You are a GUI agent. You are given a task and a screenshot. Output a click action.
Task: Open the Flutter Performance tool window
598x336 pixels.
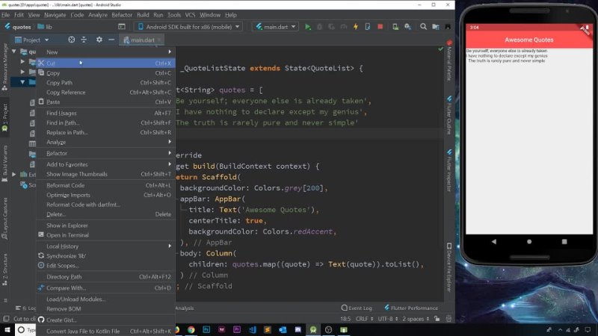(410, 308)
